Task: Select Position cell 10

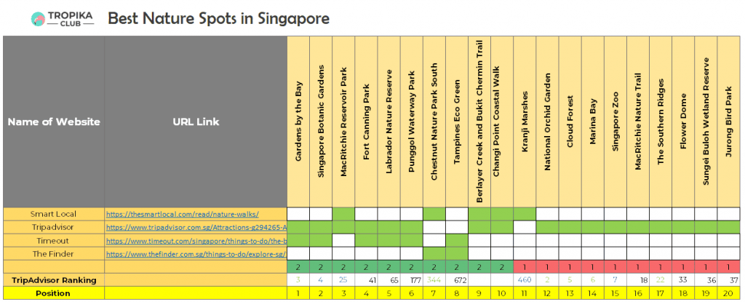Action: click(x=502, y=293)
